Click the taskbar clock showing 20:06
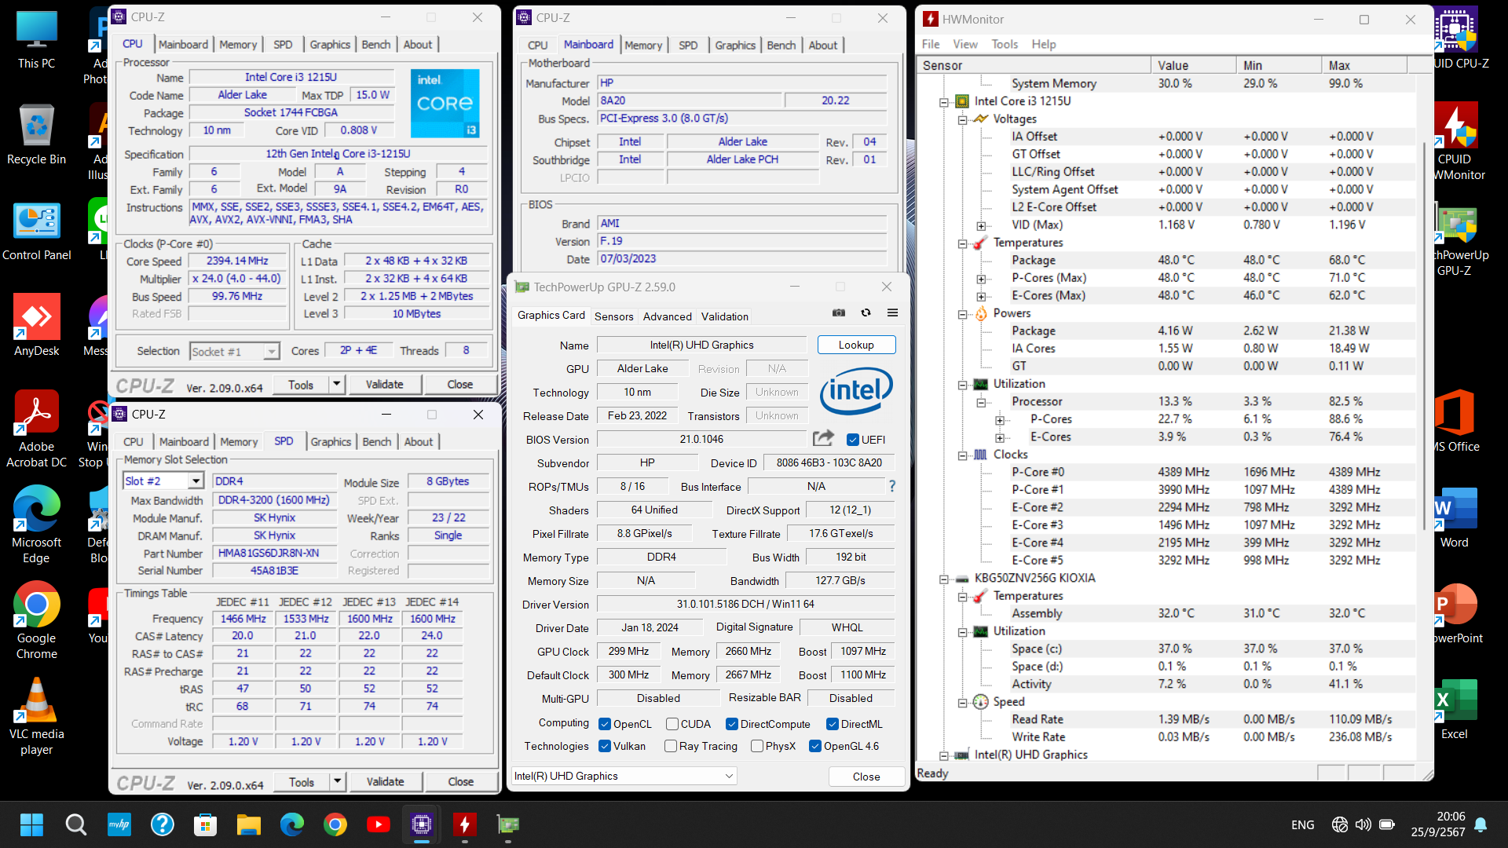The image size is (1508, 848). (x=1438, y=824)
